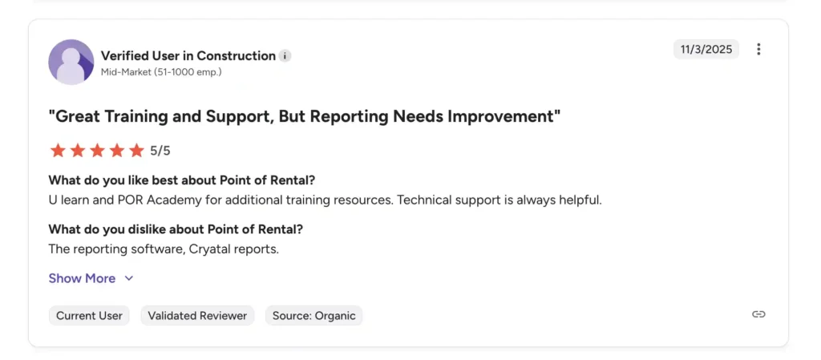Expand review using Show More chevron
This screenshot has width=821, height=360.
tap(129, 278)
